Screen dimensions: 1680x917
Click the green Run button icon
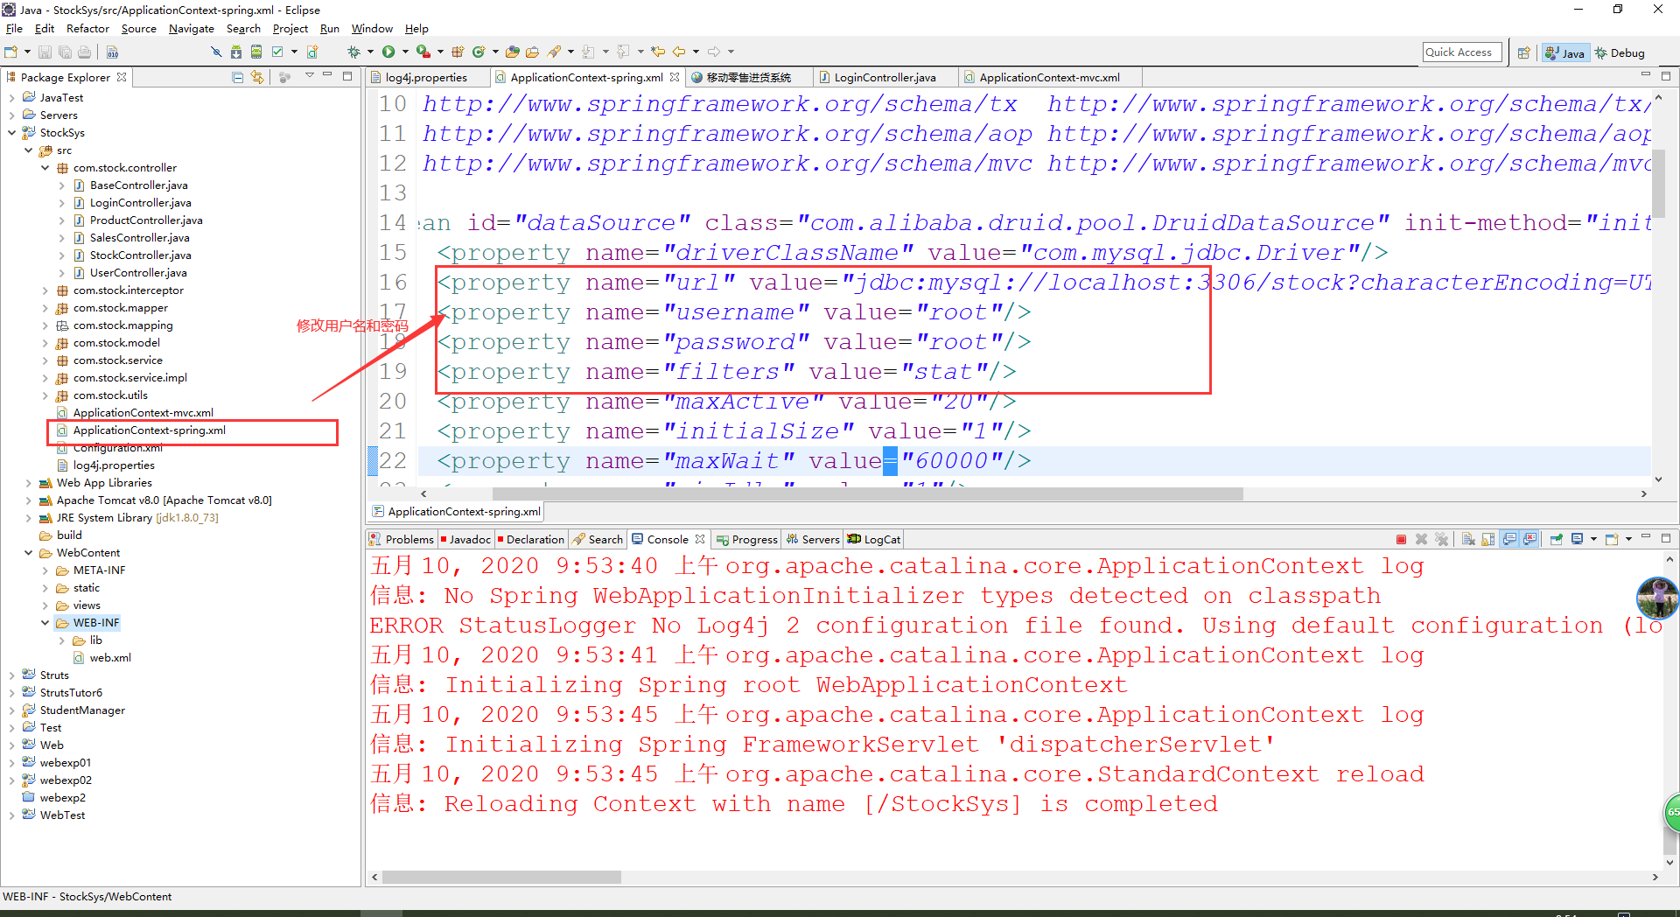click(388, 52)
